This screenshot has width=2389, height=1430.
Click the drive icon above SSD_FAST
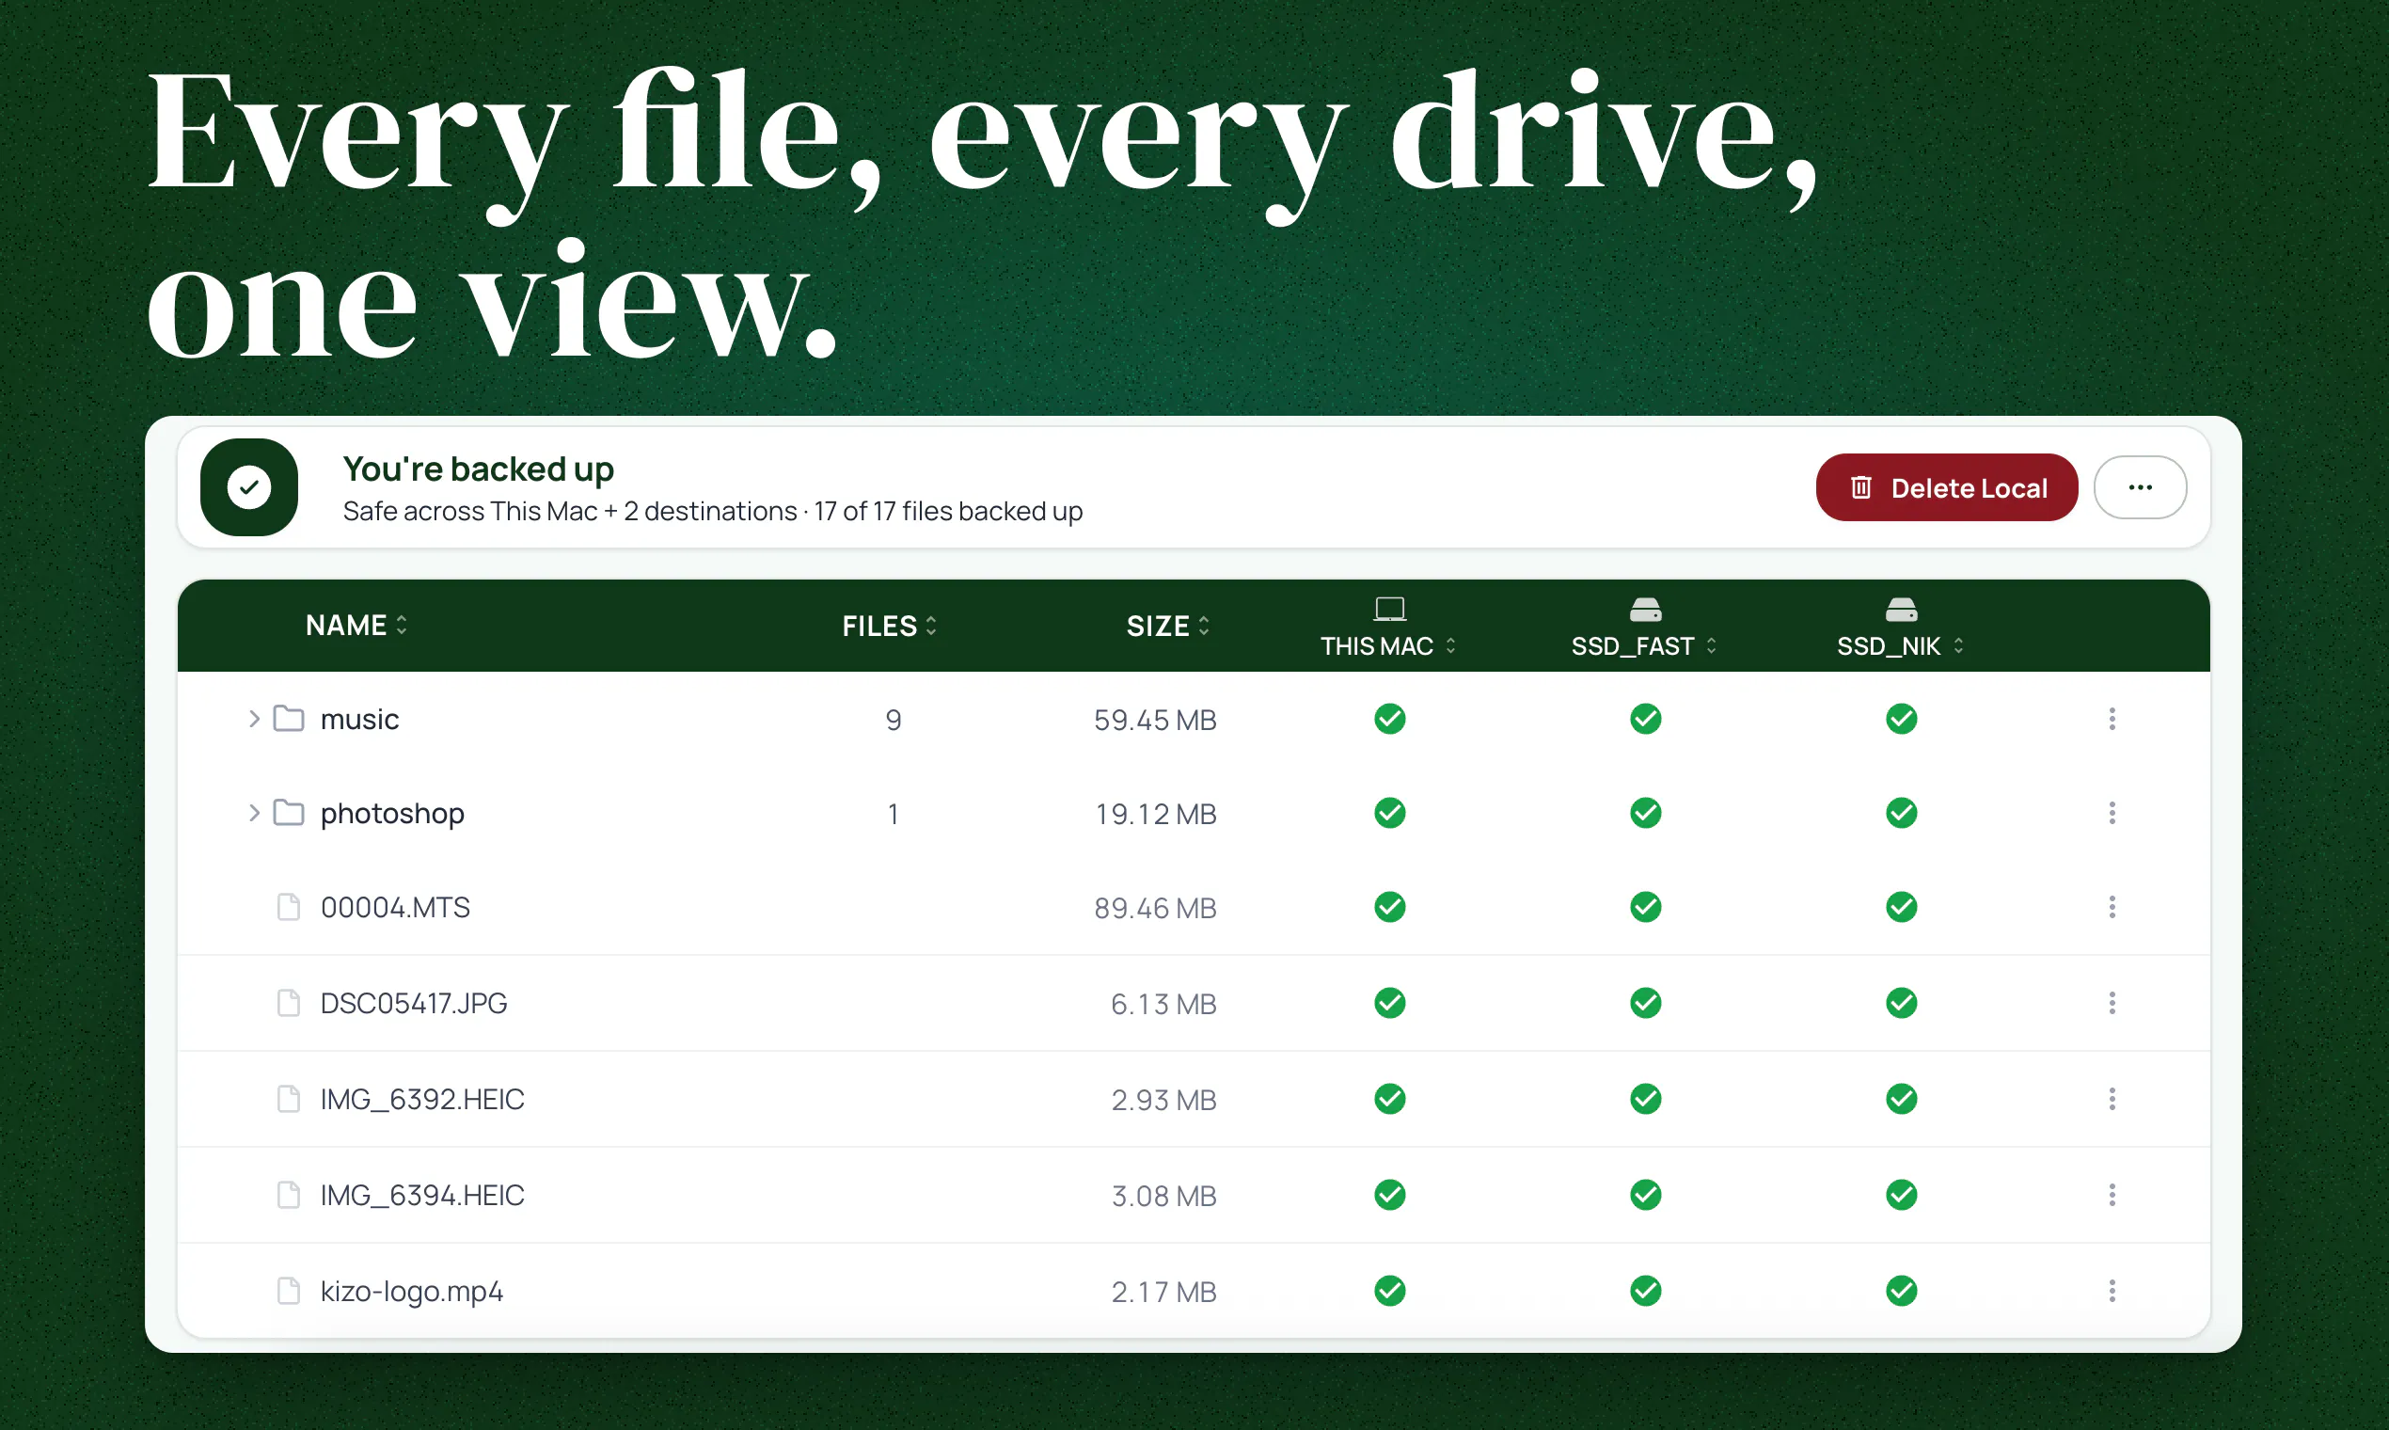coord(1645,610)
